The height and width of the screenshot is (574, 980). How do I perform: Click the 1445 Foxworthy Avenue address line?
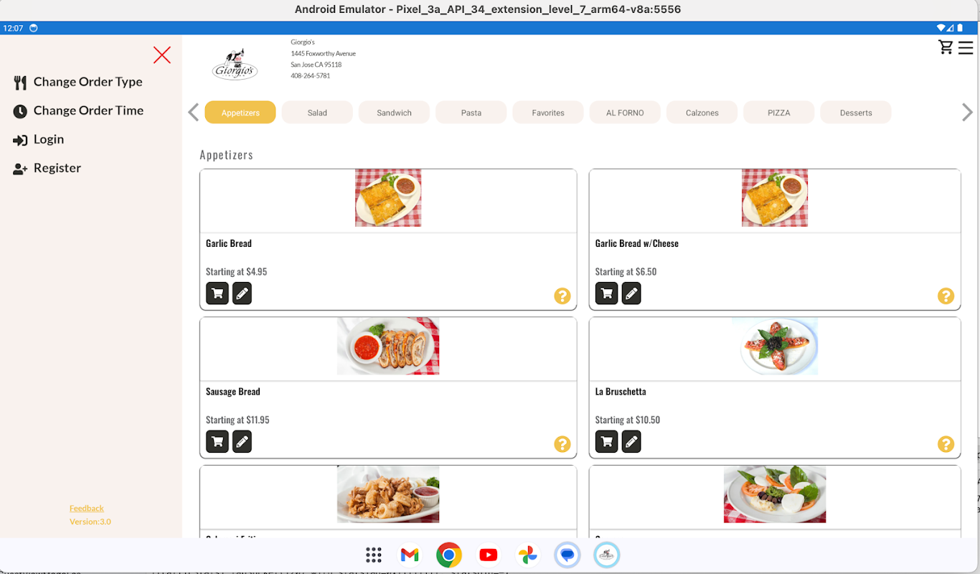[324, 54]
